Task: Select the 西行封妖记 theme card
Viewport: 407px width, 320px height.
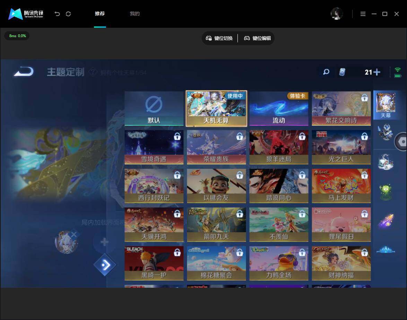Action: [154, 186]
